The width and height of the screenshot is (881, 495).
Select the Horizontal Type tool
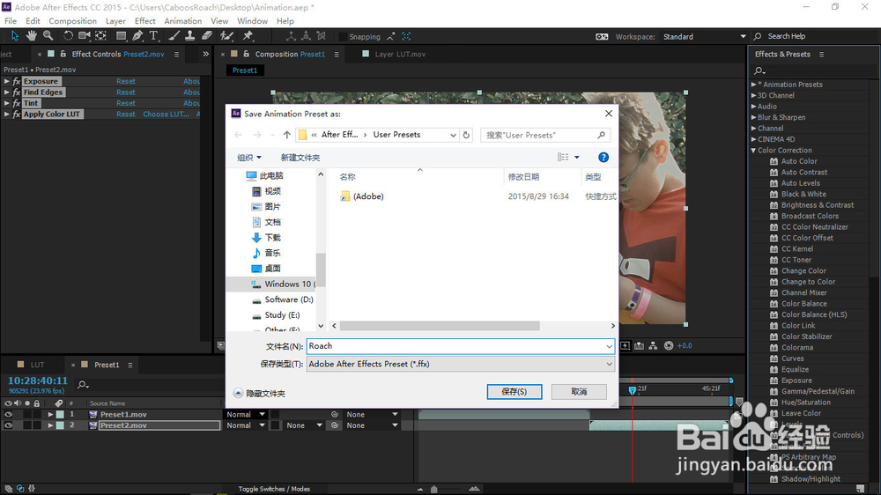(x=153, y=36)
